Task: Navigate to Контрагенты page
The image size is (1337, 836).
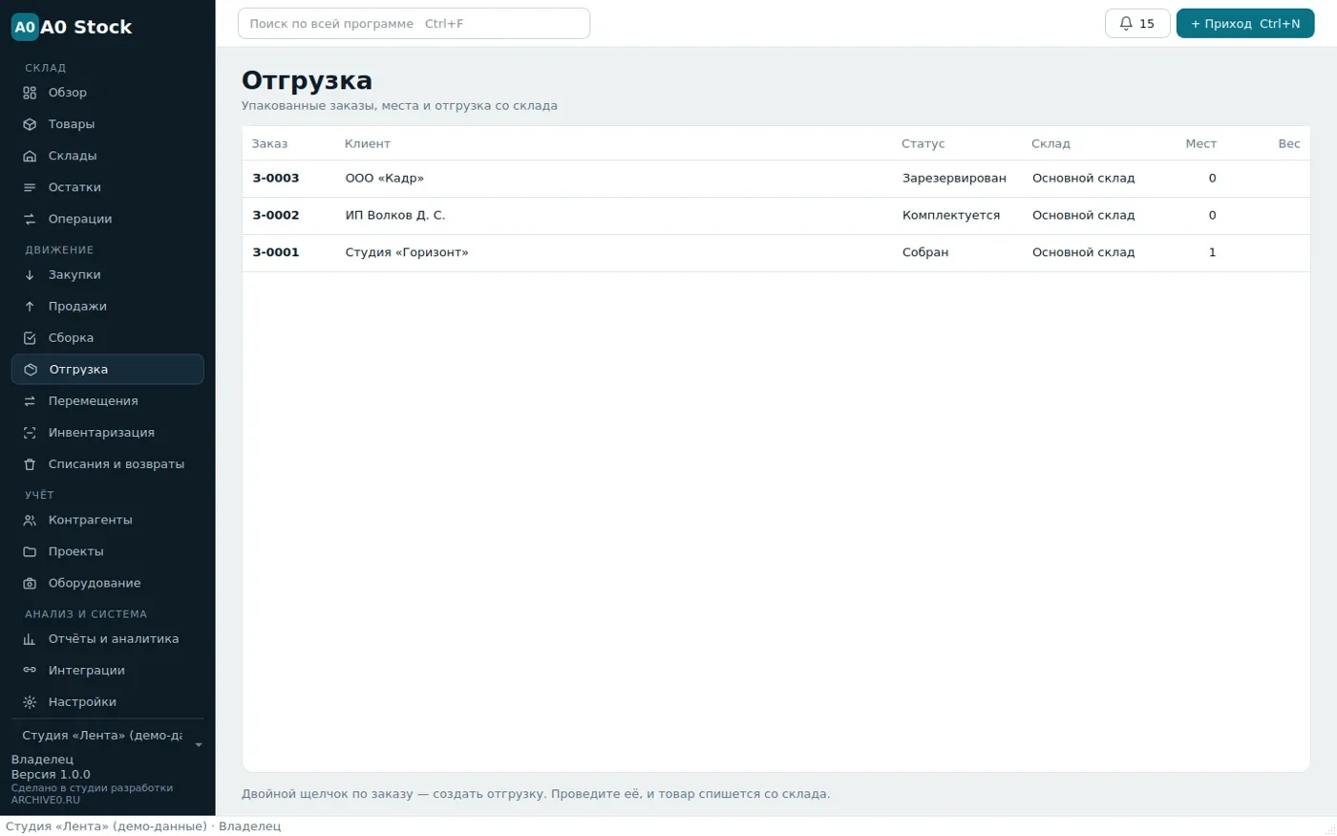Action: point(107,521)
